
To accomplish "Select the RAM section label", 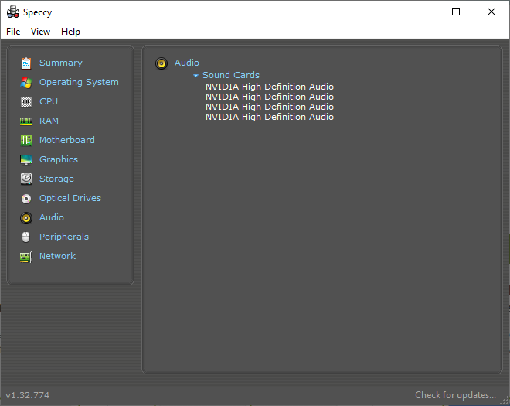I will coord(49,121).
